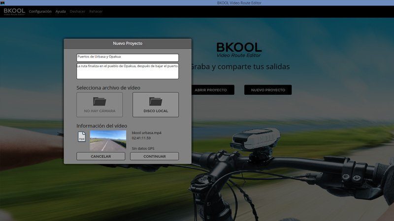
Task: Click the Nuevo Proyecto button
Action: point(268,90)
